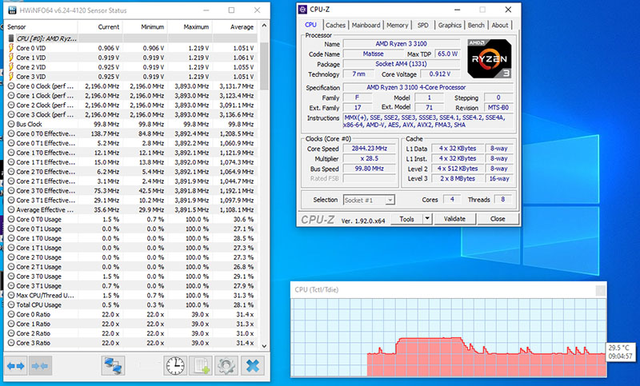The image size is (640, 386).
Task: Expand the Tools dropdown arrow in CPU-Z
Action: click(x=427, y=219)
